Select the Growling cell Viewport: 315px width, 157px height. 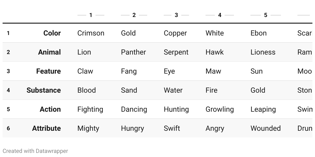click(220, 109)
